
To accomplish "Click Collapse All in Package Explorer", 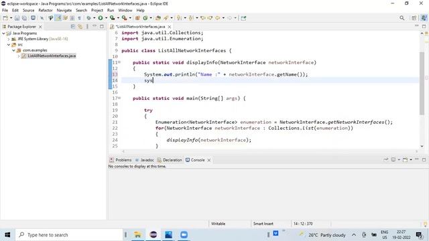I will [x=73, y=27].
